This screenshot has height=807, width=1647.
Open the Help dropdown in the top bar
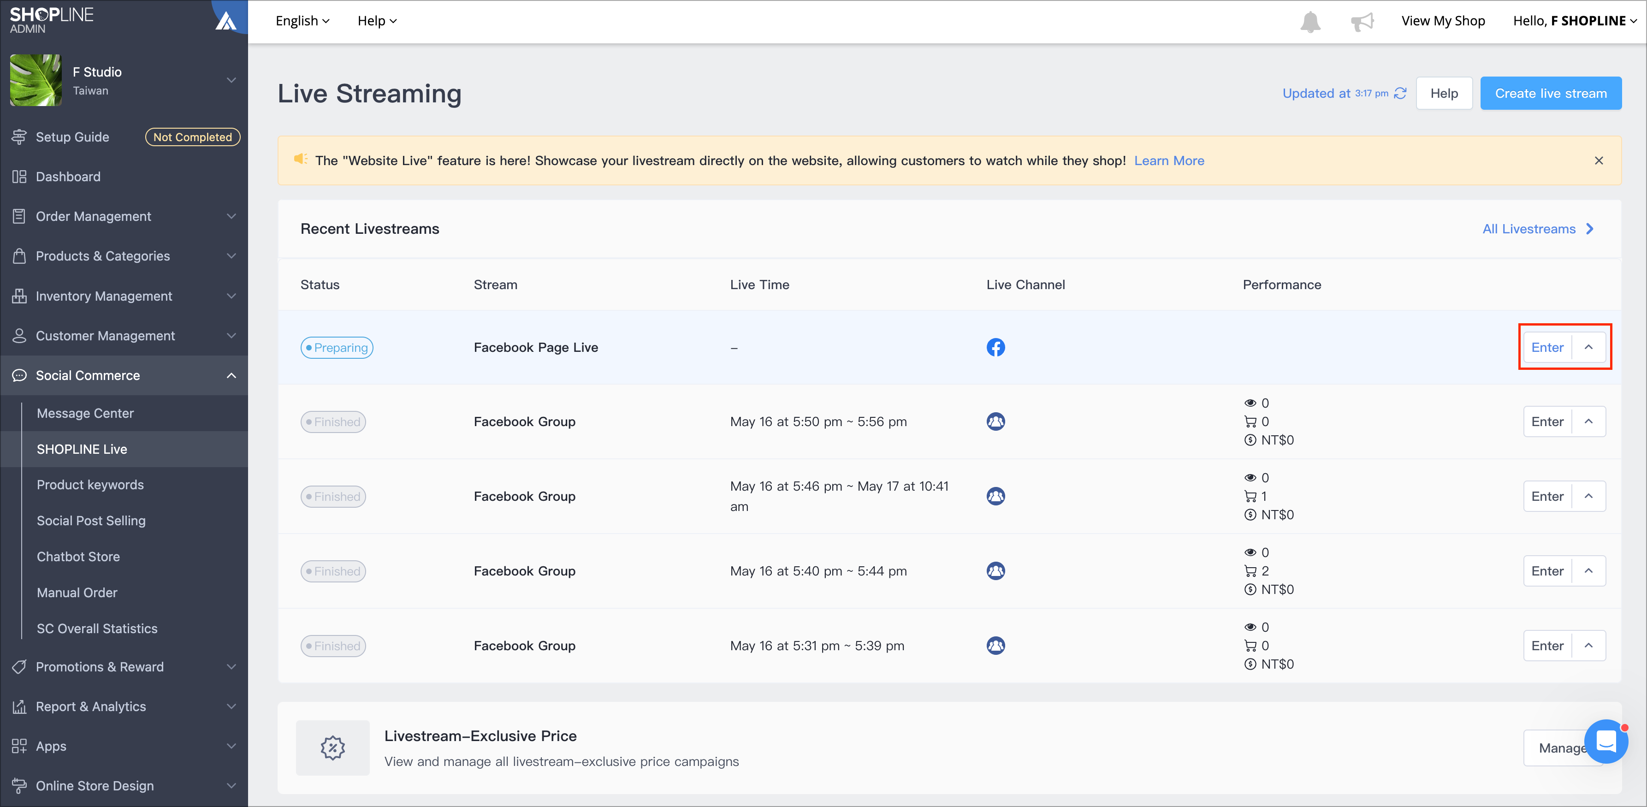[x=377, y=21]
